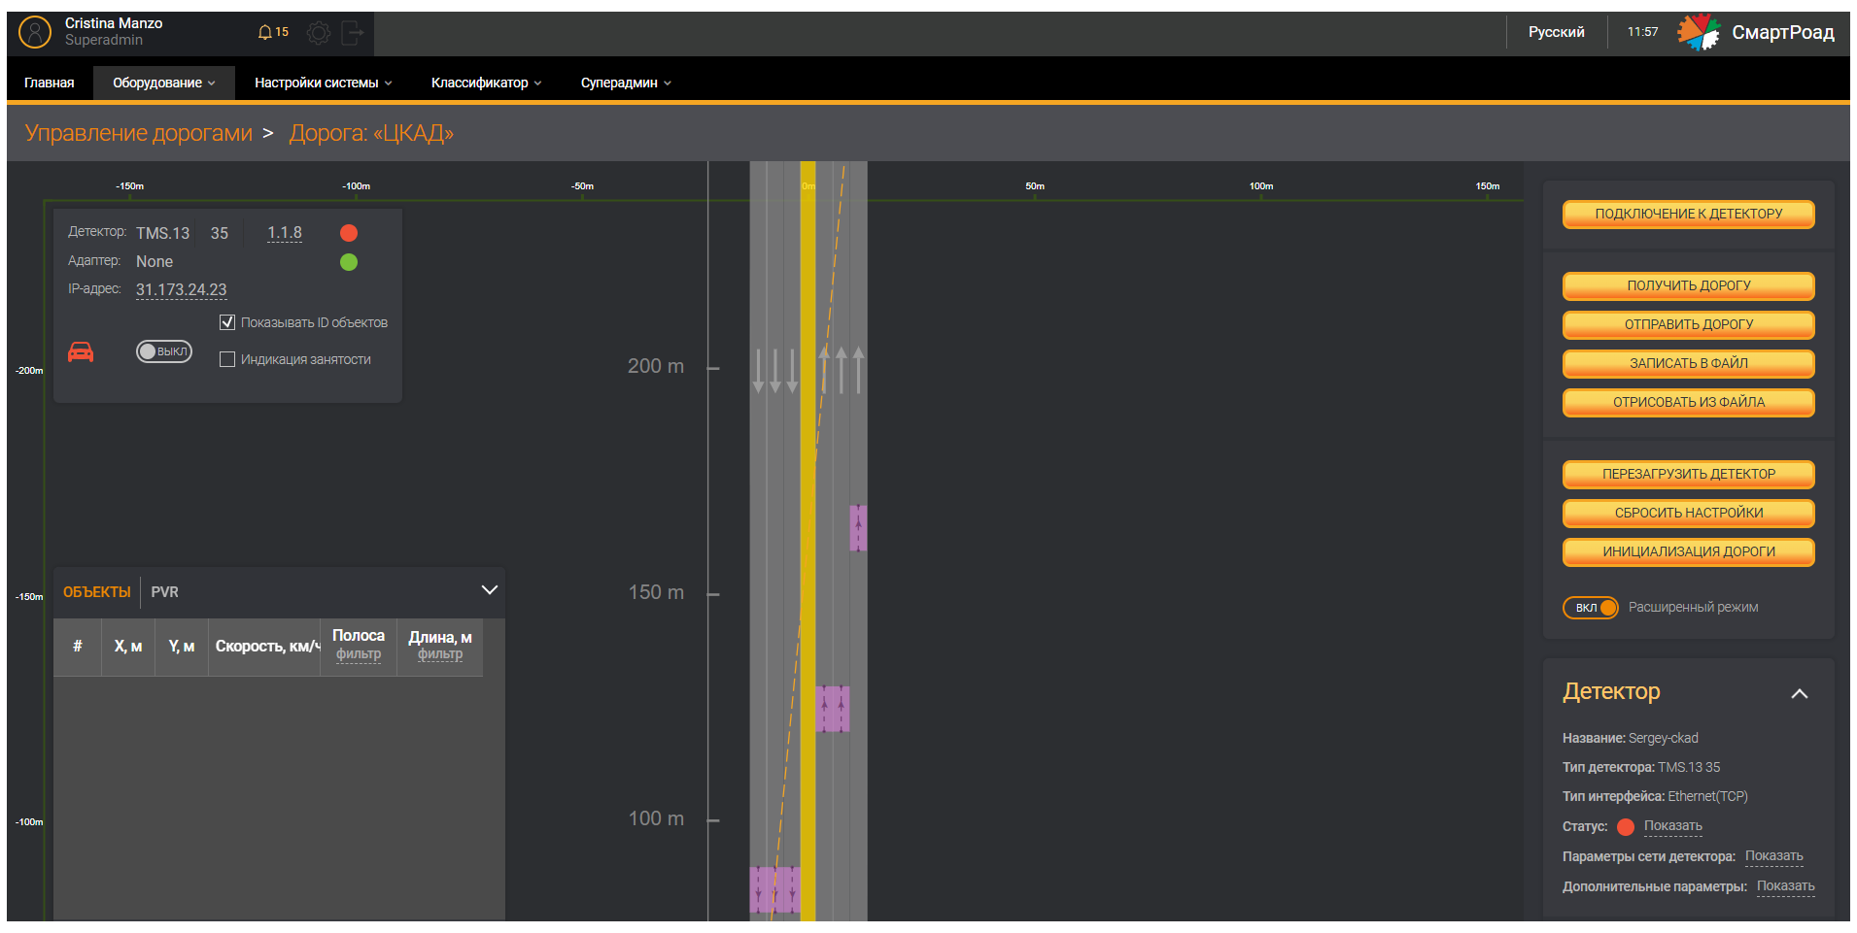Click the # column header
The image size is (1857, 933).
[x=78, y=647]
